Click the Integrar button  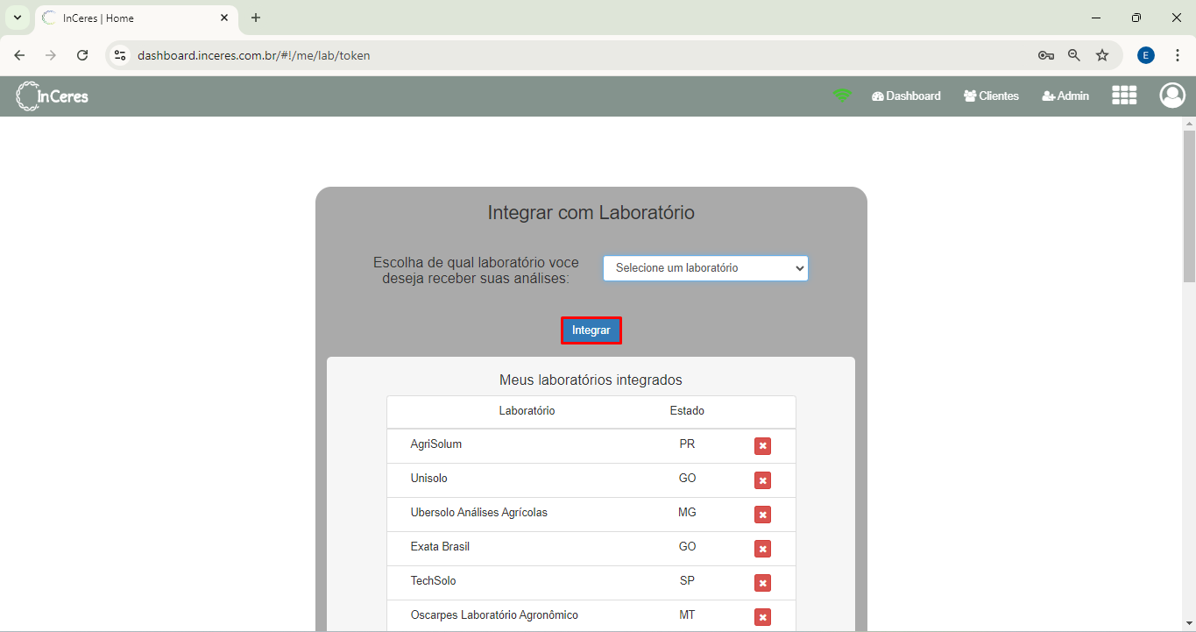pyautogui.click(x=591, y=330)
